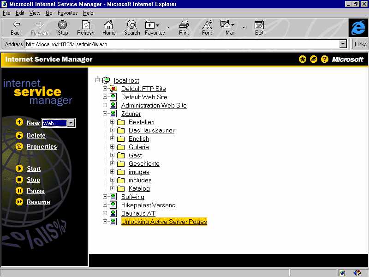Viewport: 369px width, 277px height.
Task: Go back with the Back toolbar button
Action: pyautogui.click(x=16, y=28)
